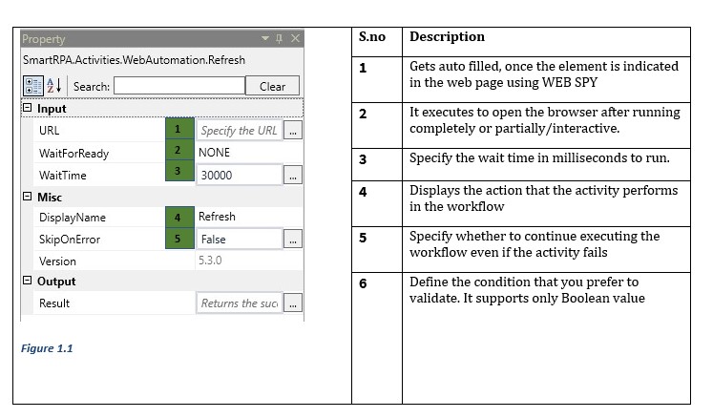Image resolution: width=713 pixels, height=418 pixels.
Task: Click description about displaying the action
Action: point(543,199)
